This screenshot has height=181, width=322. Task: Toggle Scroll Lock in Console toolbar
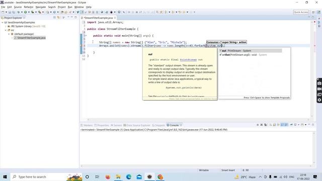coord(274,125)
